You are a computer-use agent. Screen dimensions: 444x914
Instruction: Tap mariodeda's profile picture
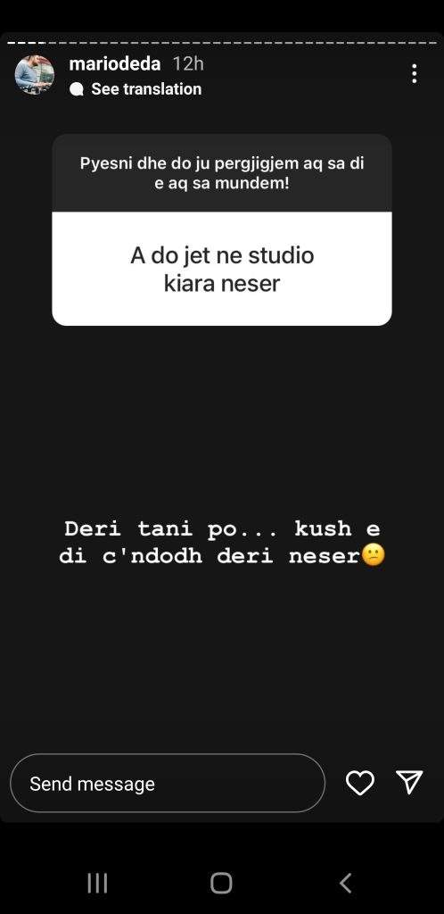[x=35, y=75]
